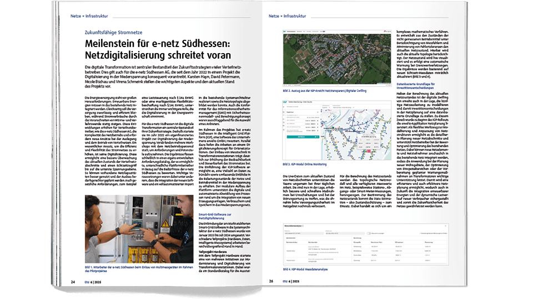
Task: Click the bold subheading "Teilprojekt Hardware"
Action: (213, 252)
